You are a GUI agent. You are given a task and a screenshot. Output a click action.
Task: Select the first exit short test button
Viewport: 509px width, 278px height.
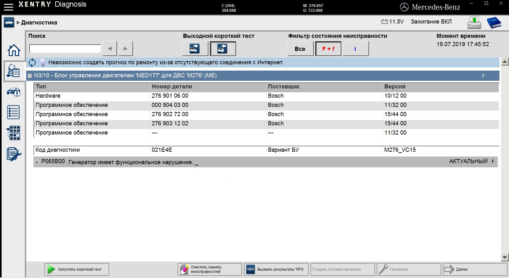click(x=195, y=49)
